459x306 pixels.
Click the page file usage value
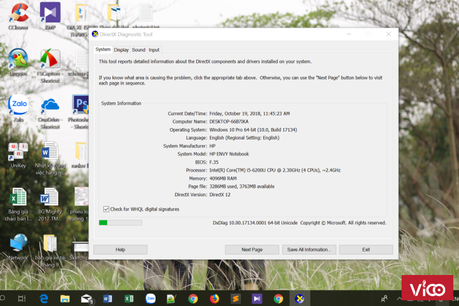point(242,186)
